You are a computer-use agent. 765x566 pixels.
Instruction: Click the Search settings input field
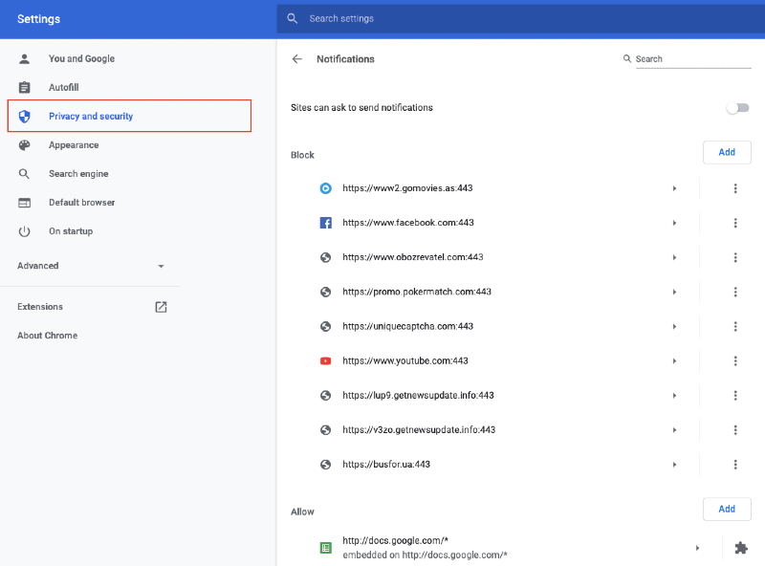point(520,18)
